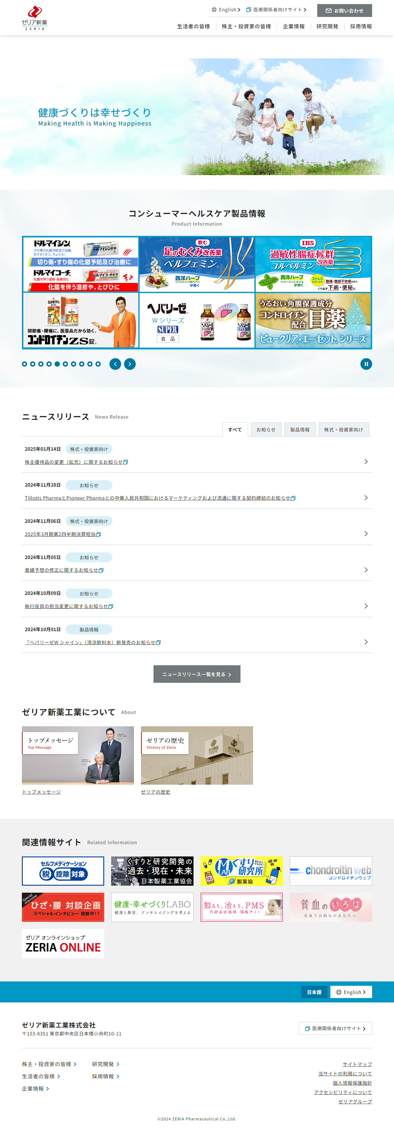Open Tillotts Pharma Pioneer Pharma news link
Image resolution: width=394 pixels, height=1137 pixels.
(x=160, y=498)
